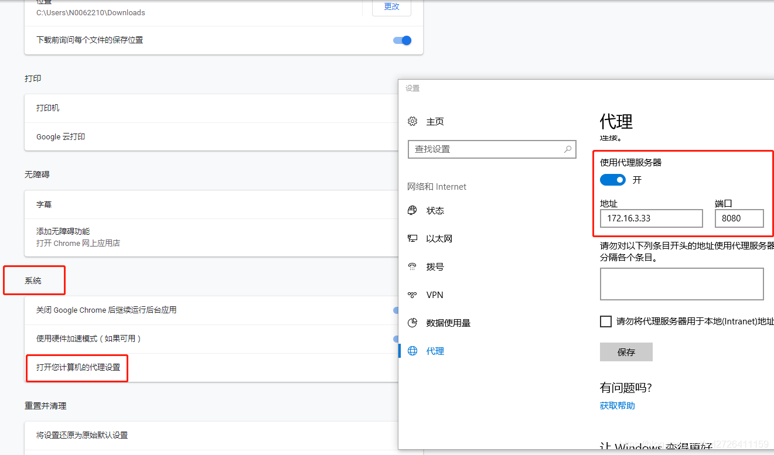Click the 有问题吗? heading

click(x=626, y=388)
